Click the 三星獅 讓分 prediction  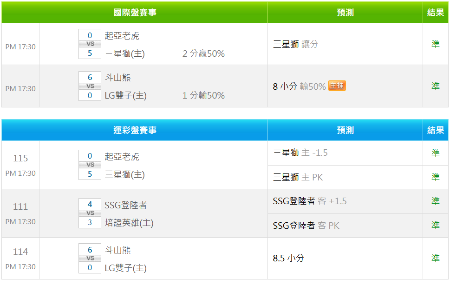tap(295, 44)
